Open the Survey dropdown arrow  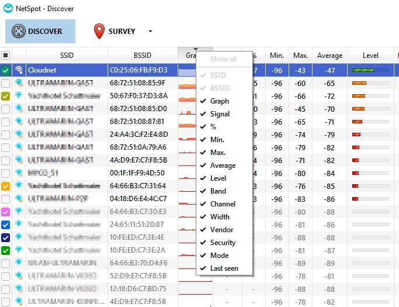[150, 31]
